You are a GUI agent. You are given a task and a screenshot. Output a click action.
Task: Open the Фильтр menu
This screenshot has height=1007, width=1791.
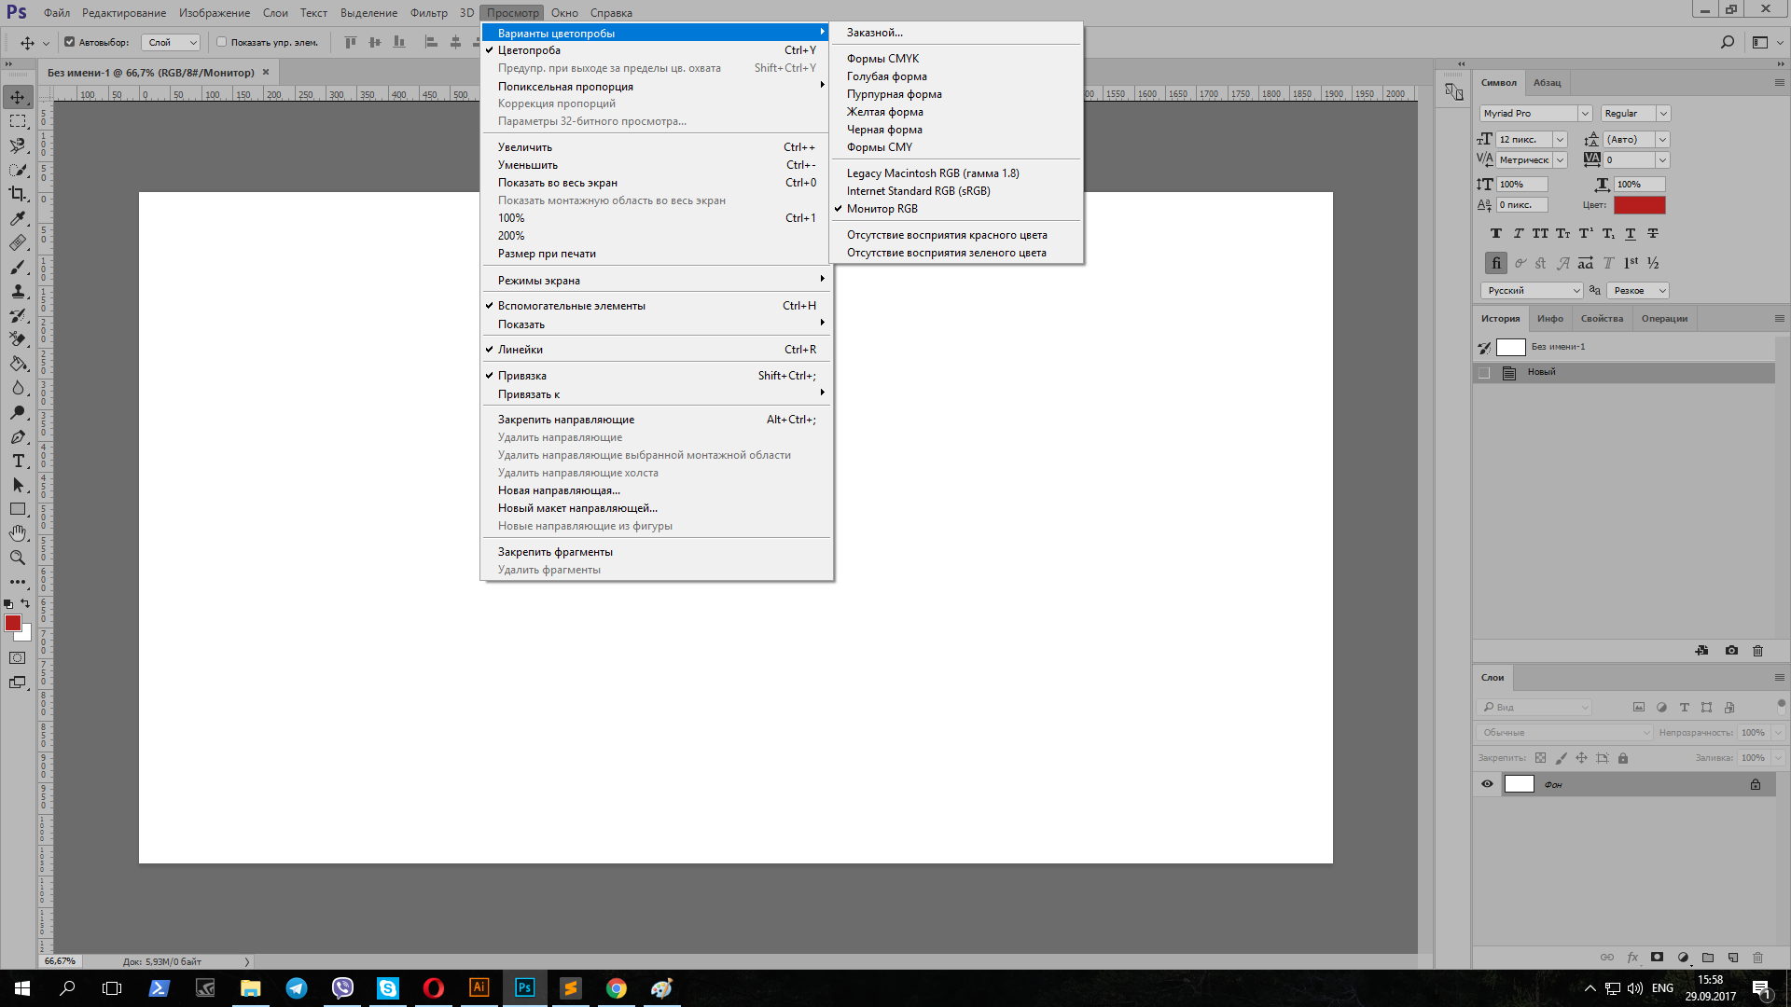[x=429, y=13]
